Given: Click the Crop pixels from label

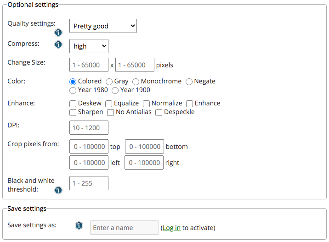Looking at the screenshot, I should point(33,144).
